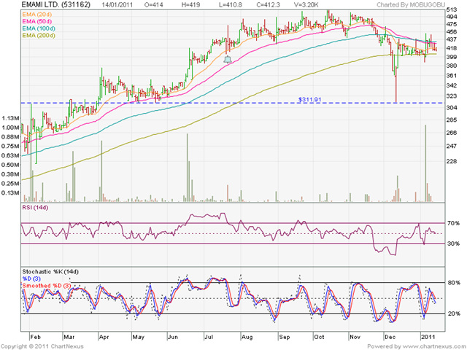Click the EMA (200d) legend entry
This screenshot has height=350, width=467.
tap(39, 36)
